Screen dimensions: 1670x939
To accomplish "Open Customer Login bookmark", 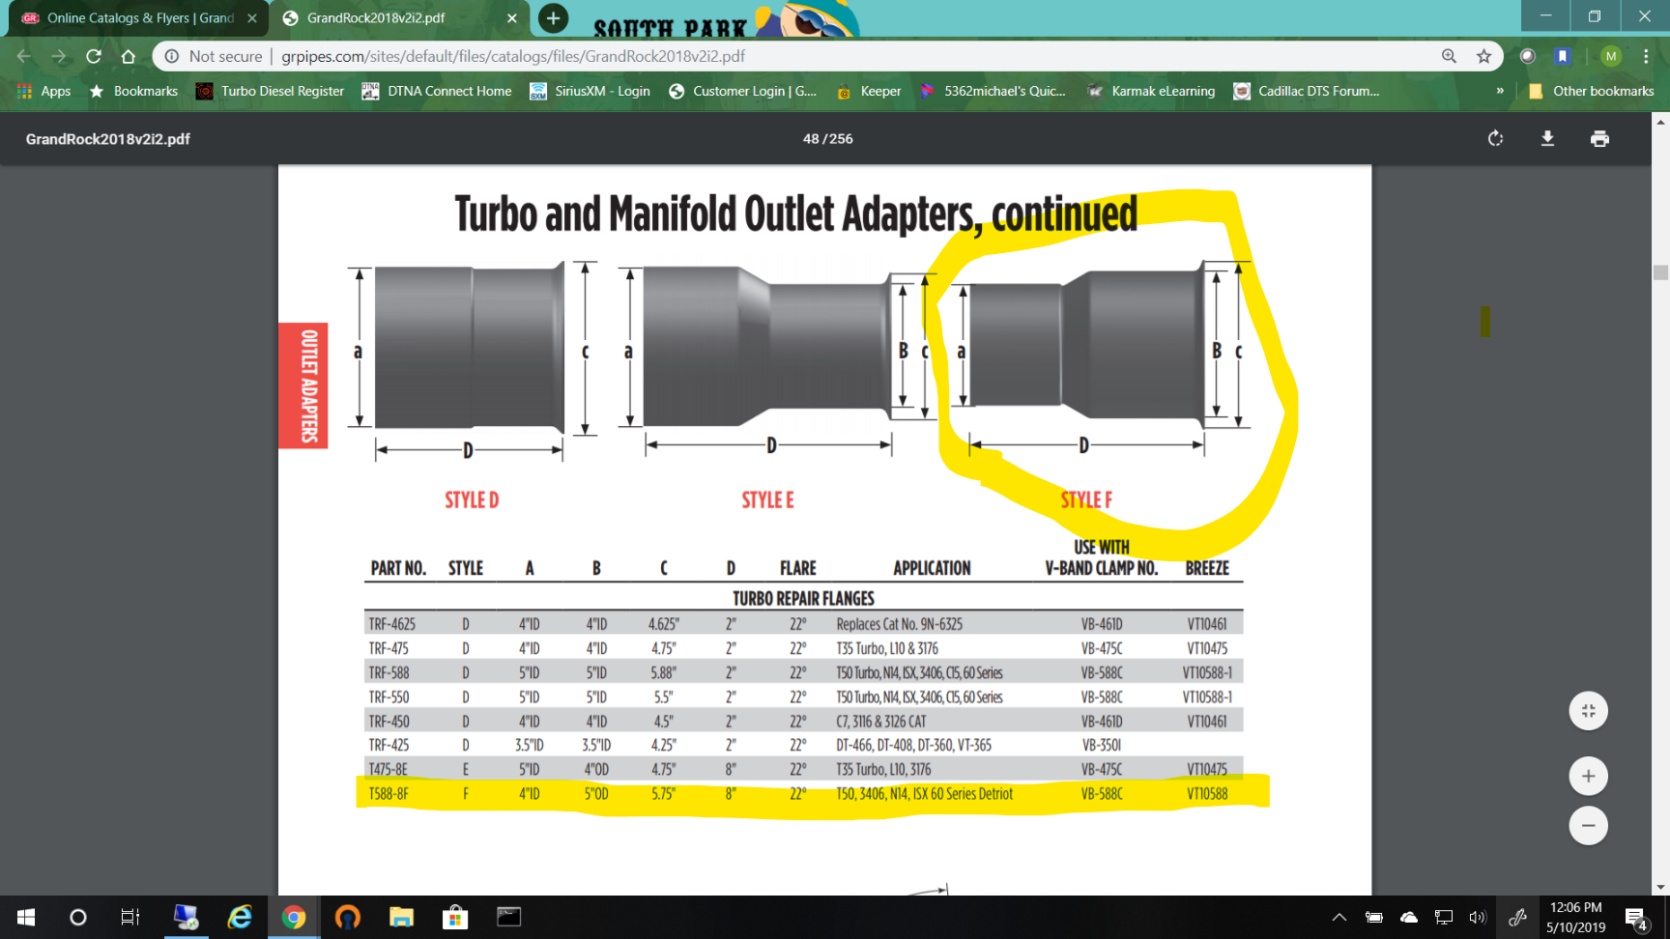I will [743, 91].
